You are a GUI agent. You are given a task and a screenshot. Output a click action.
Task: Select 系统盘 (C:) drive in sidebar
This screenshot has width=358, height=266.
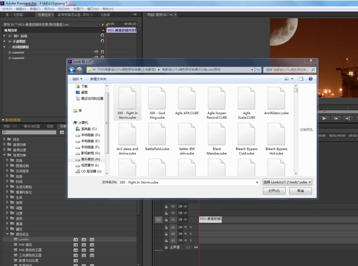86,129
